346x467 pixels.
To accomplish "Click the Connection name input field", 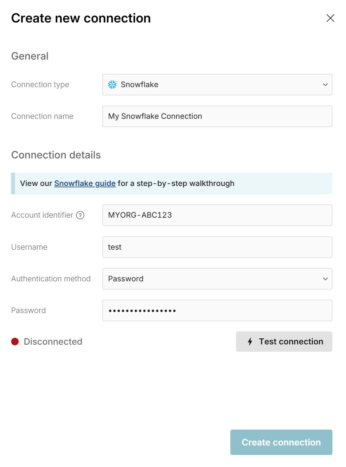I will 217,116.
